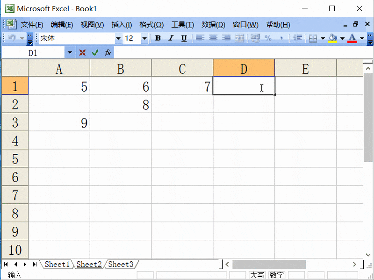Switch to the Sheet3 tab
Image resolution: width=374 pixels, height=280 pixels.
tap(120, 264)
